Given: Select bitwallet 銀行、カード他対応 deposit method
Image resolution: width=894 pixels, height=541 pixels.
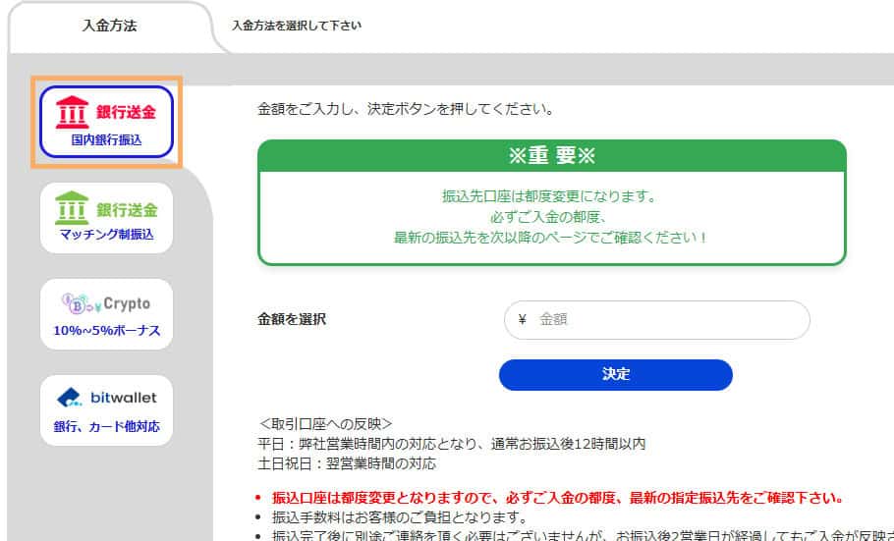Looking at the screenshot, I should 107,410.
